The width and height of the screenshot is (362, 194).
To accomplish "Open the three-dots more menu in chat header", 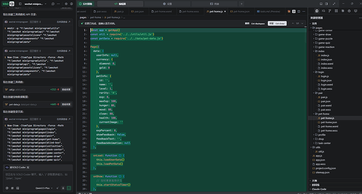I will coord(58,4).
